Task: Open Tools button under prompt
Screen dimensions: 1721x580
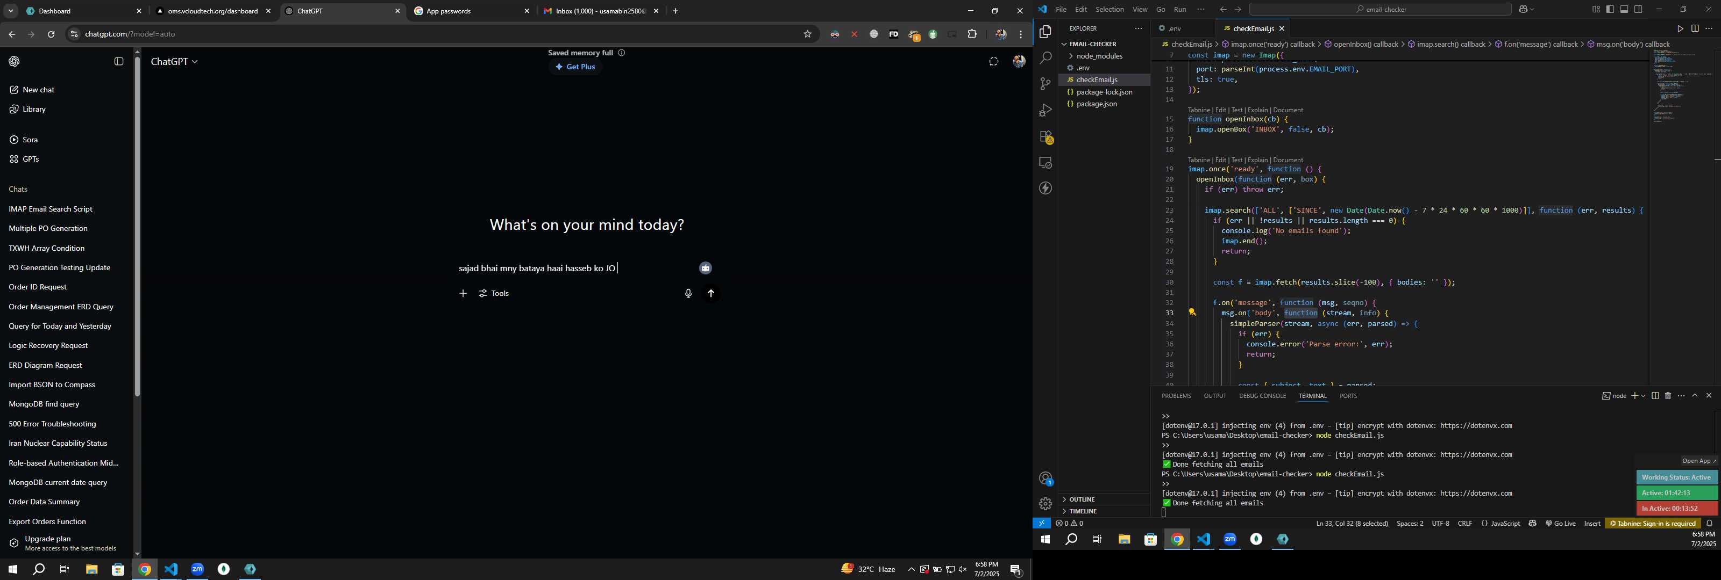Action: (x=494, y=294)
